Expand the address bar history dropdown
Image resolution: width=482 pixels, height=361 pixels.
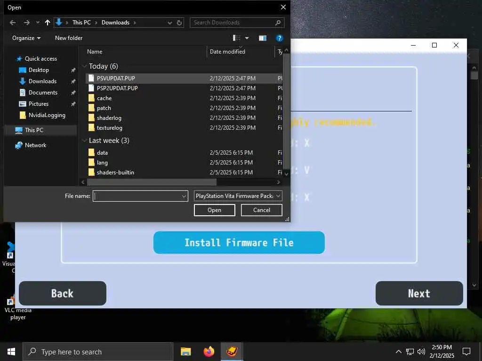point(169,23)
